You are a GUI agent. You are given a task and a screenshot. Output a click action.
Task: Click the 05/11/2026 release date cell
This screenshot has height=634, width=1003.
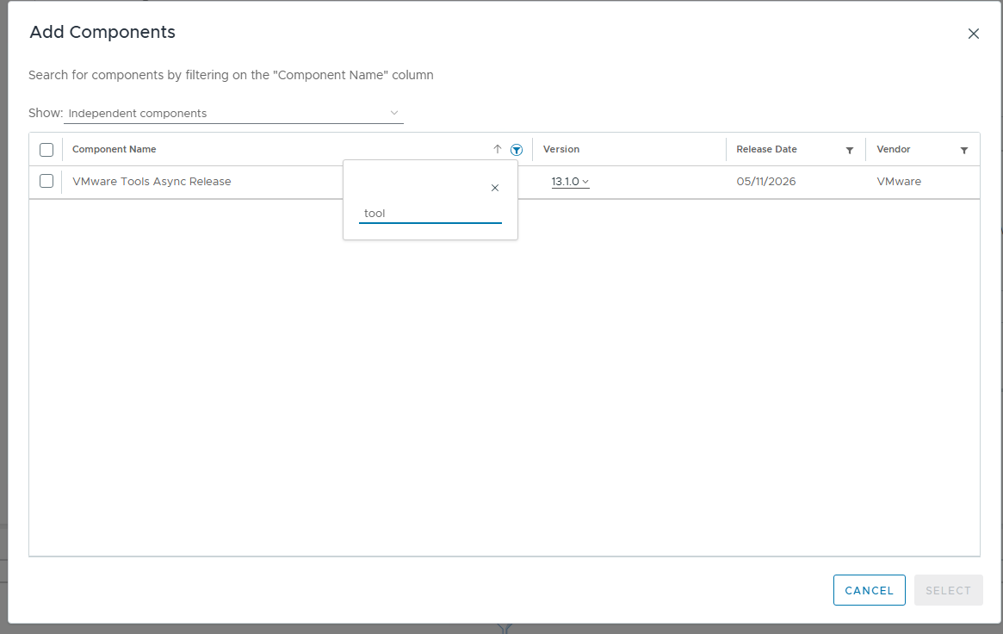pos(765,182)
